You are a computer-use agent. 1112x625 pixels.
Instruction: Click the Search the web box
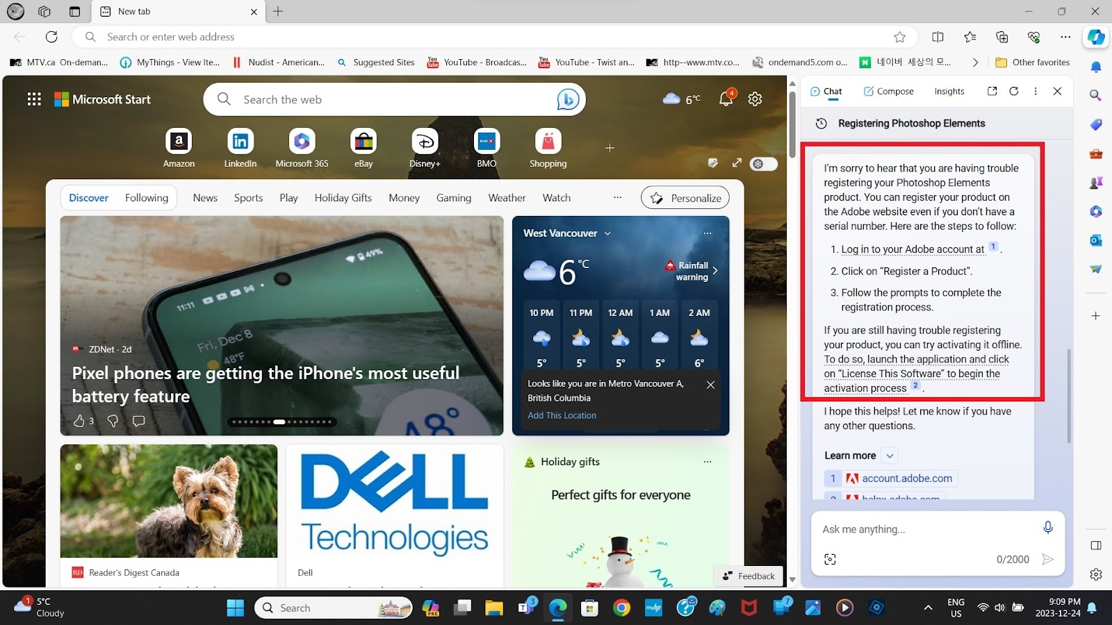coord(394,99)
